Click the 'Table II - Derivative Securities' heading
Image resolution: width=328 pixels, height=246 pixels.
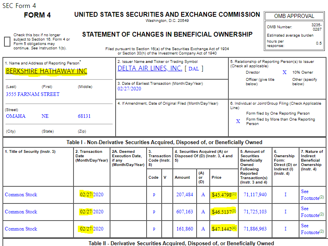181,243
